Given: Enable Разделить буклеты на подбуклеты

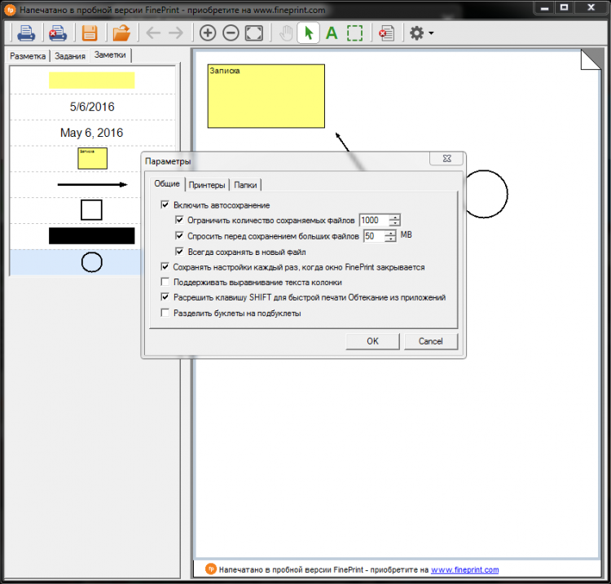Looking at the screenshot, I should coord(165,313).
